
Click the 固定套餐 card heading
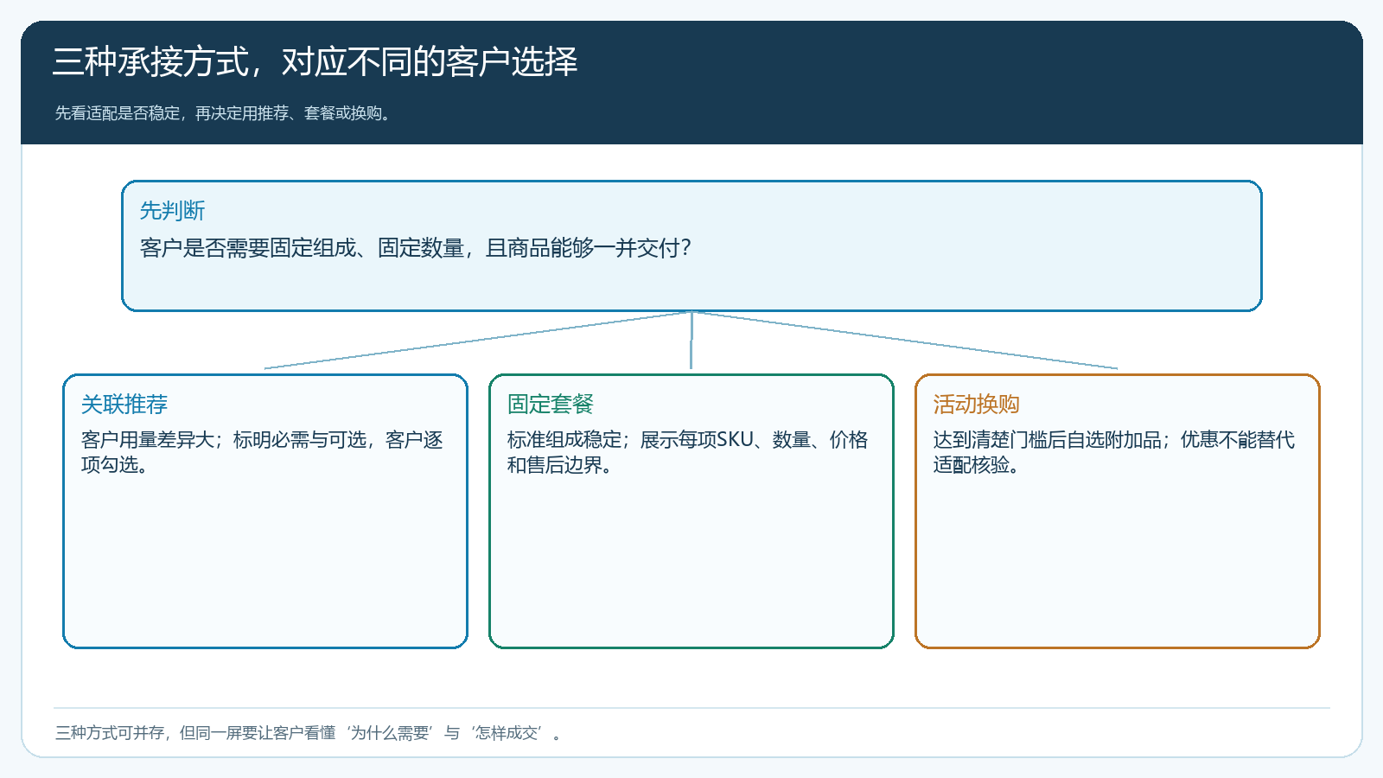click(x=551, y=405)
